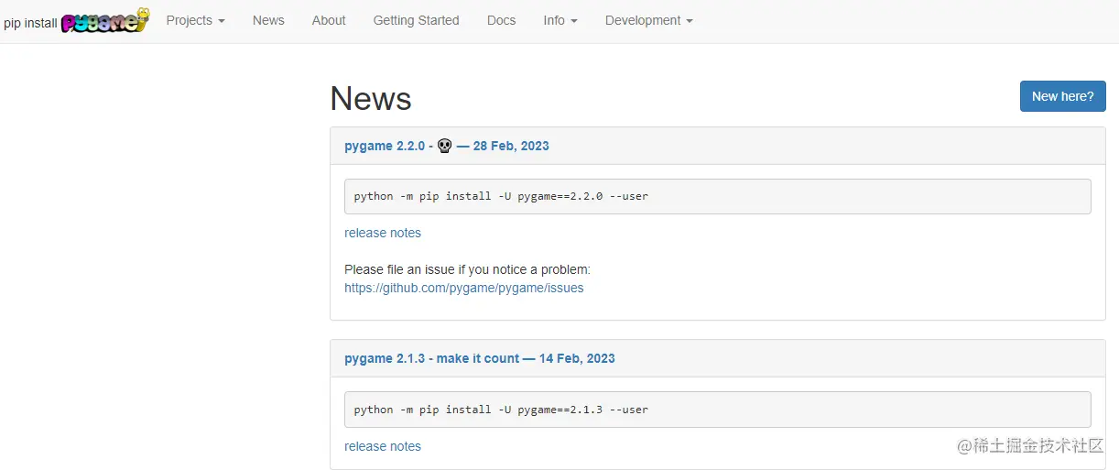Open the About page
This screenshot has width=1119, height=470.
coord(329,20)
